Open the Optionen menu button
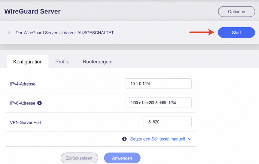The image size is (259, 164). 236,11
